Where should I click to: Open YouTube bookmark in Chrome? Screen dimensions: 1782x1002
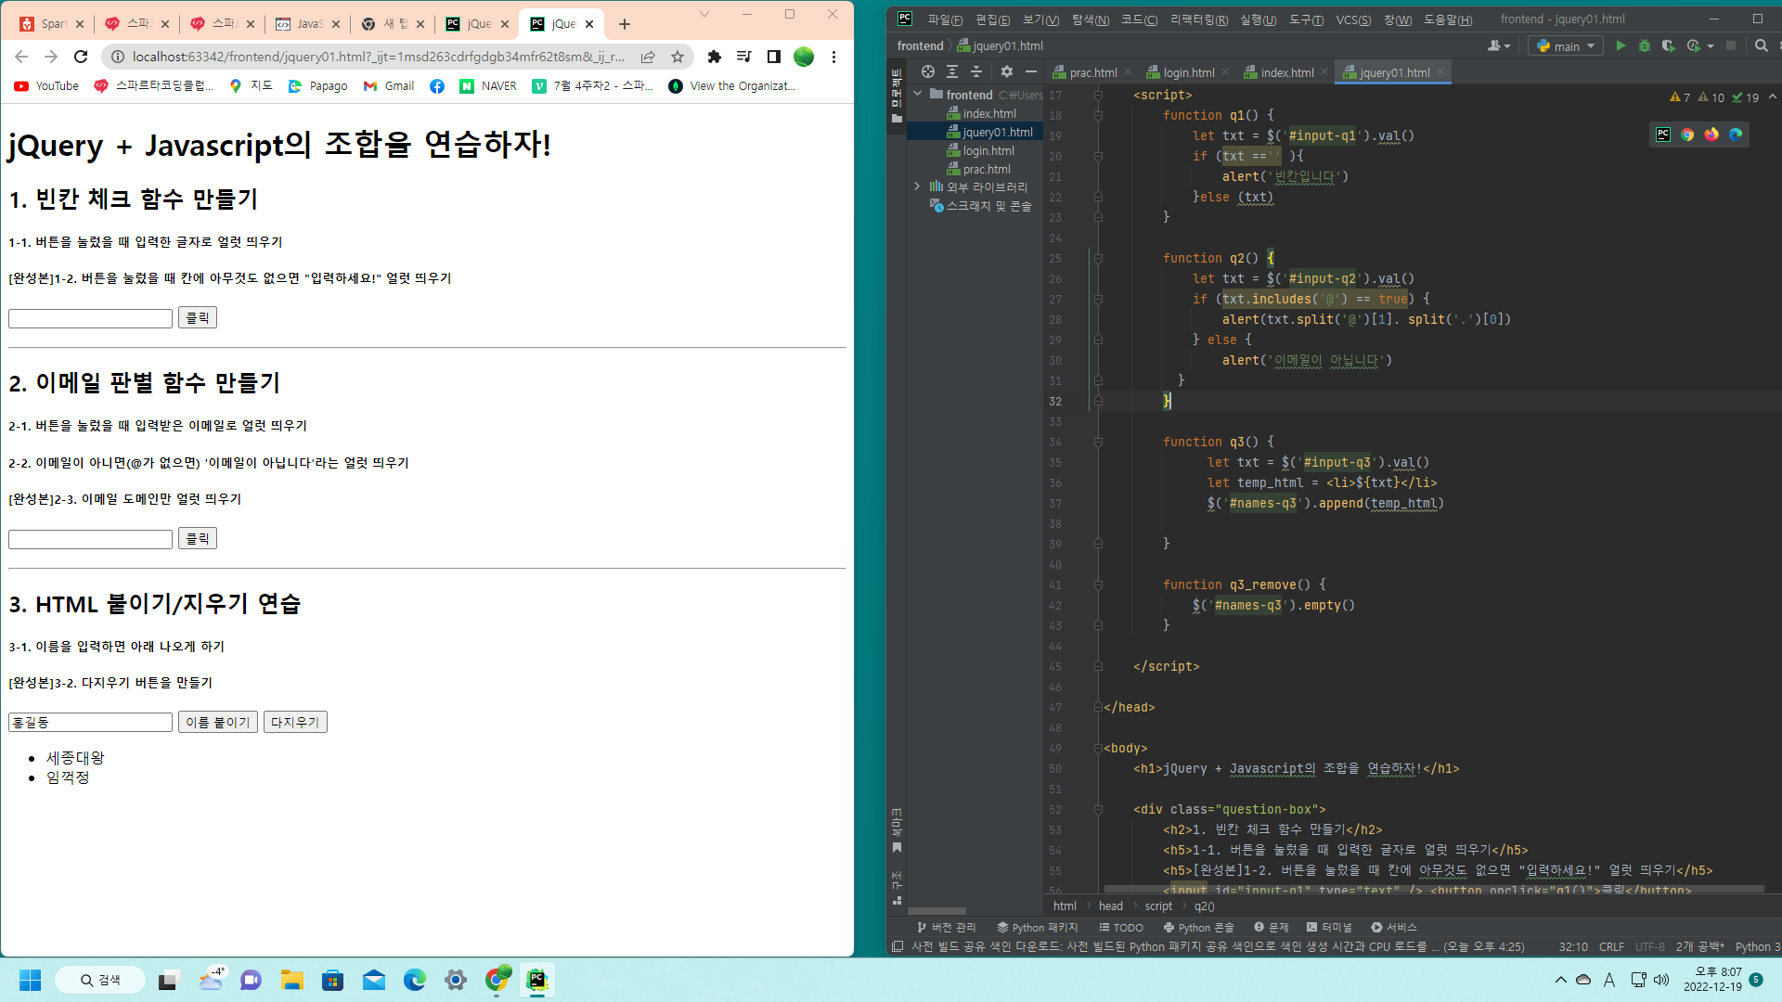[x=46, y=86]
